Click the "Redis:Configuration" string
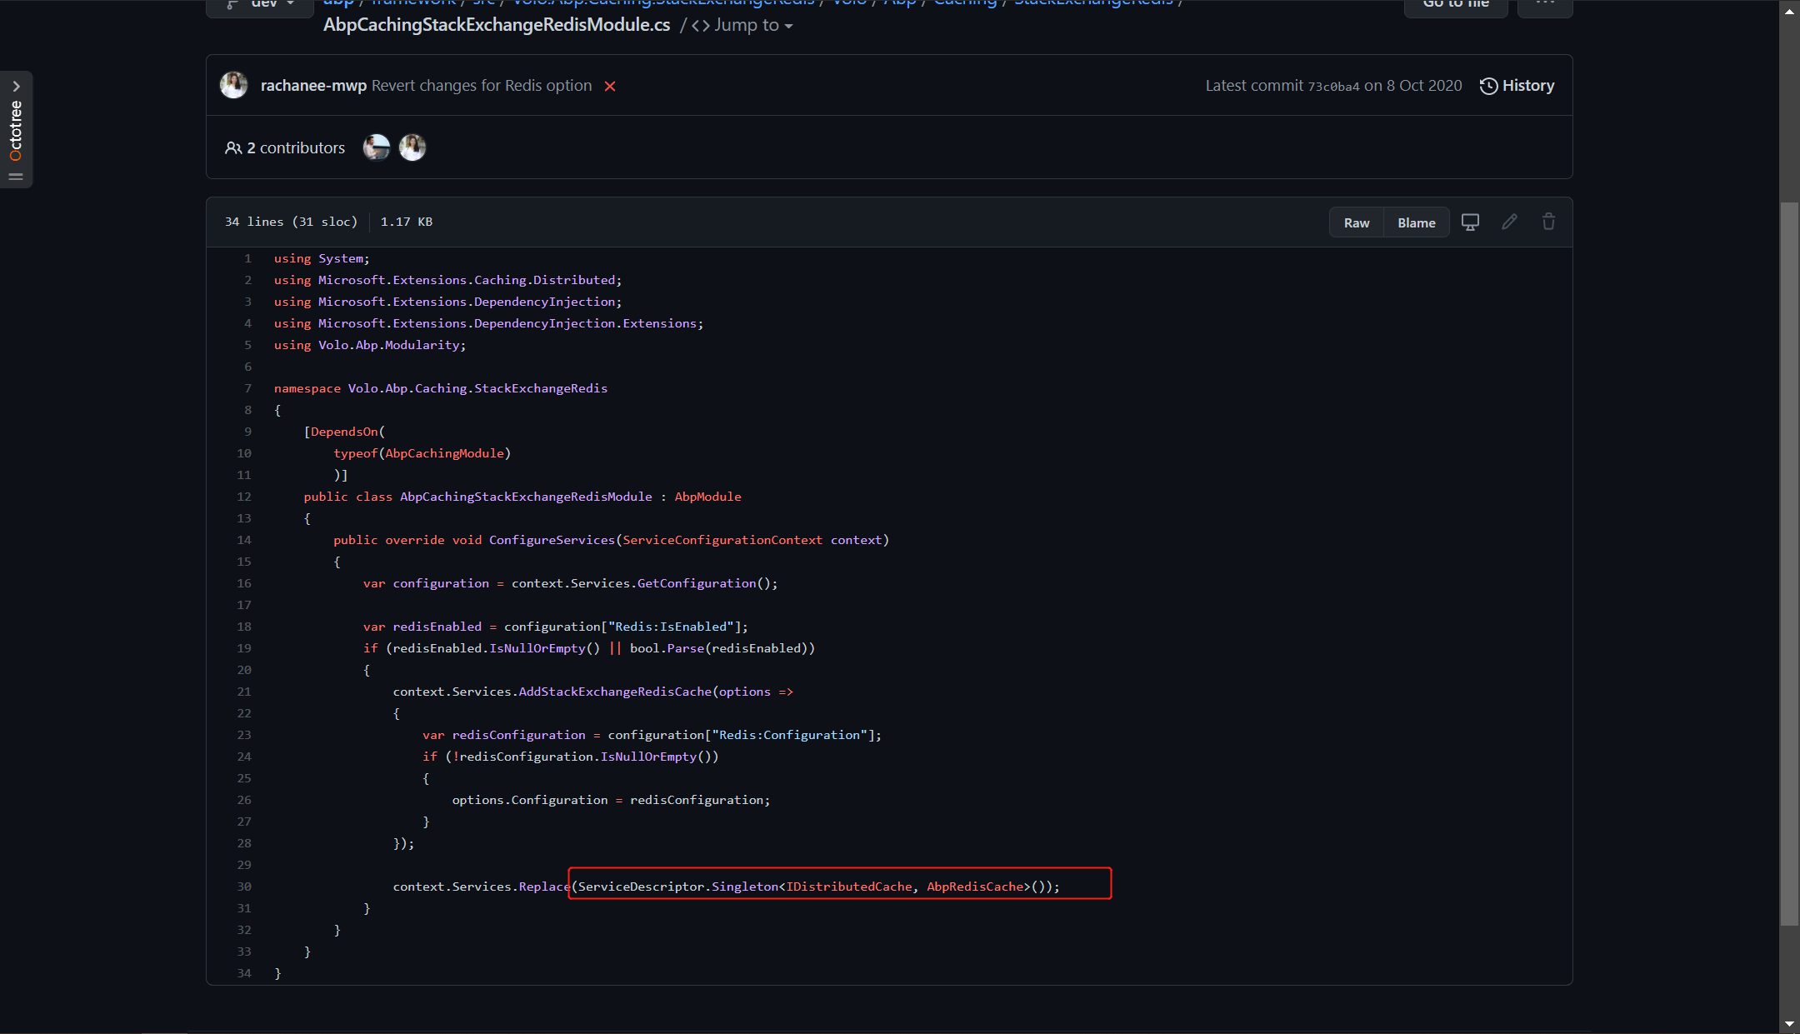Image resolution: width=1800 pixels, height=1034 pixels. click(789, 735)
